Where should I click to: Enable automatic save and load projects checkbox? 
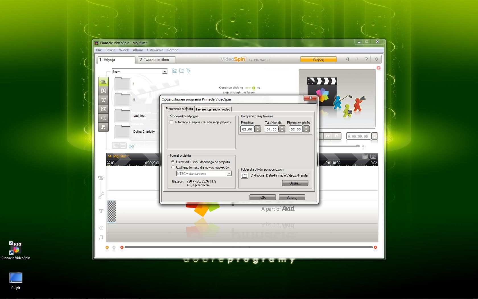[x=171, y=122]
